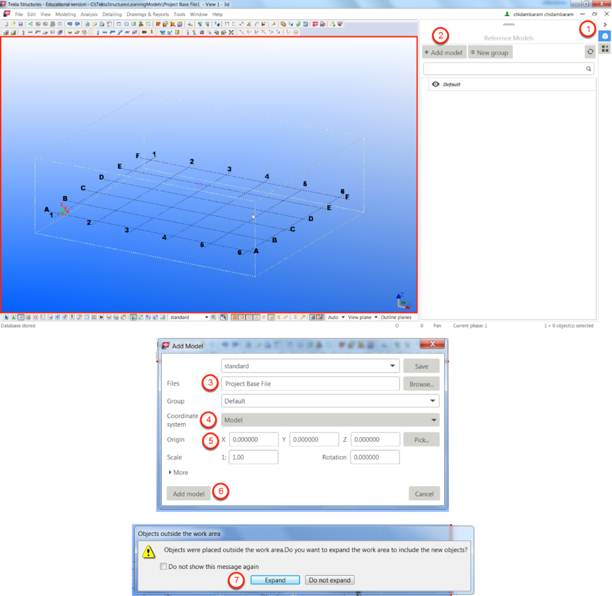Click the circle point tool icon
The height and width of the screenshot is (596, 612).
(x=296, y=32)
